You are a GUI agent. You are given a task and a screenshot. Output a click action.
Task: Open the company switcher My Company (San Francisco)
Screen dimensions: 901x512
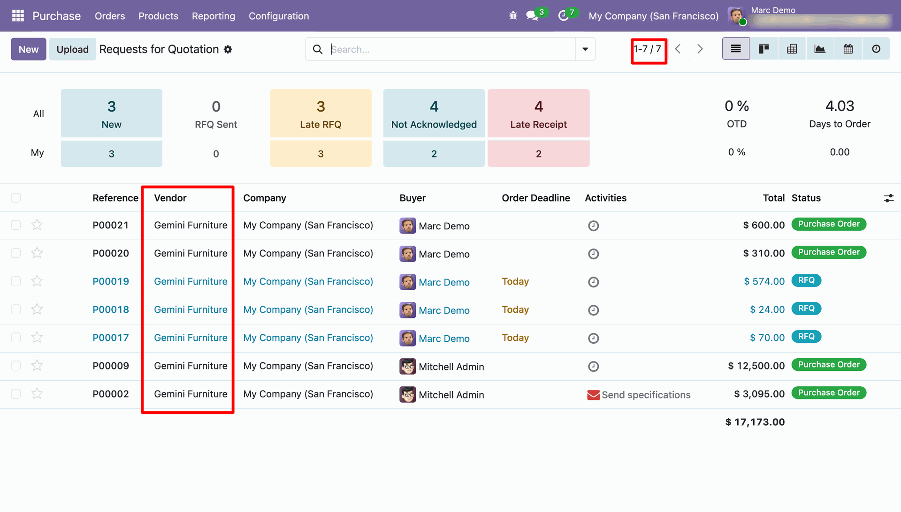pyautogui.click(x=653, y=16)
